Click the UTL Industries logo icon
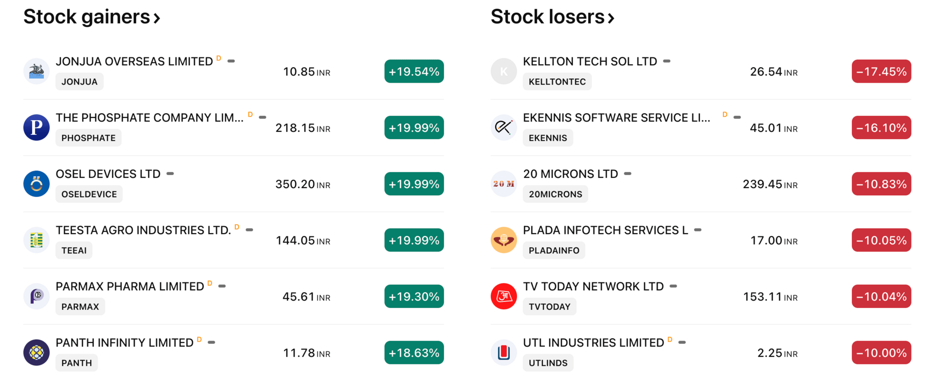The width and height of the screenshot is (934, 377). [x=503, y=353]
